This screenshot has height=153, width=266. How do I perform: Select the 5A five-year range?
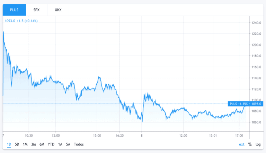[x=68, y=144]
